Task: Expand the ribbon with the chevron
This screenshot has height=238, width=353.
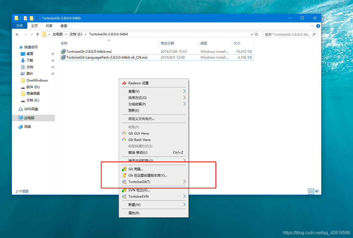Action: [312, 26]
